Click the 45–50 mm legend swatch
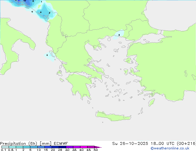The height and width of the screenshot is (151, 196). pyautogui.click(x=91, y=147)
